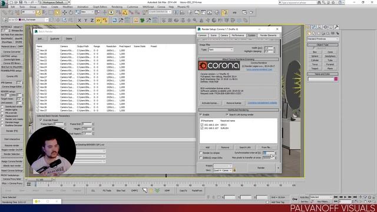Open the image filter Type dropdown
This screenshot has width=377, height=212.
coord(220,49)
